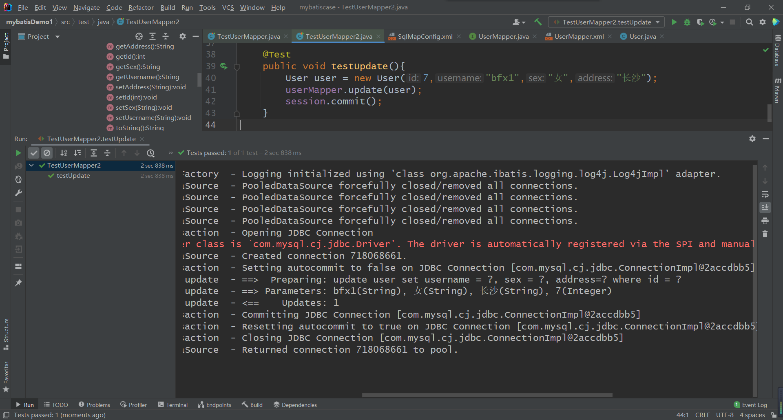Click the Rerun test icon in Run panel
The height and width of the screenshot is (420, 783).
(x=18, y=153)
